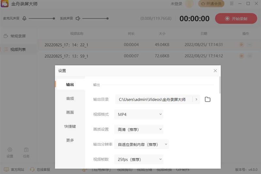The width and height of the screenshot is (261, 174).
Task: Open the online customer service headset icon
Action: pyautogui.click(x=32, y=169)
